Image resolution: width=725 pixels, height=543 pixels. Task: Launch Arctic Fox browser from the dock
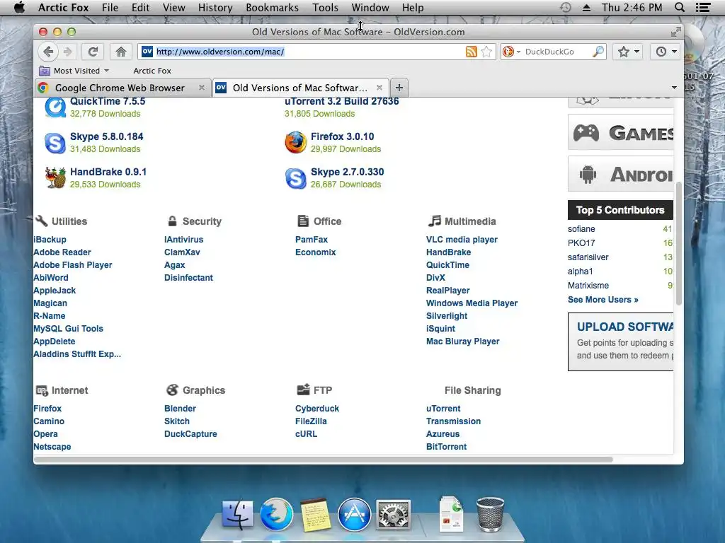(276, 514)
